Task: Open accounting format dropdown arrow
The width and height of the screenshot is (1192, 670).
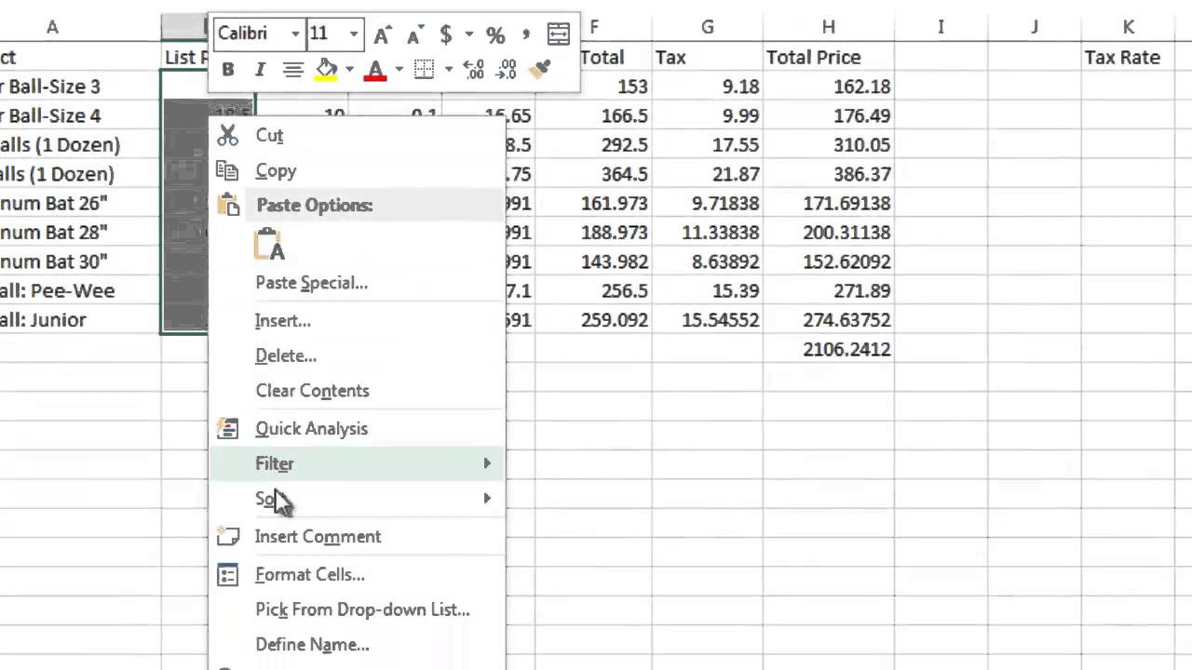Action: click(468, 35)
